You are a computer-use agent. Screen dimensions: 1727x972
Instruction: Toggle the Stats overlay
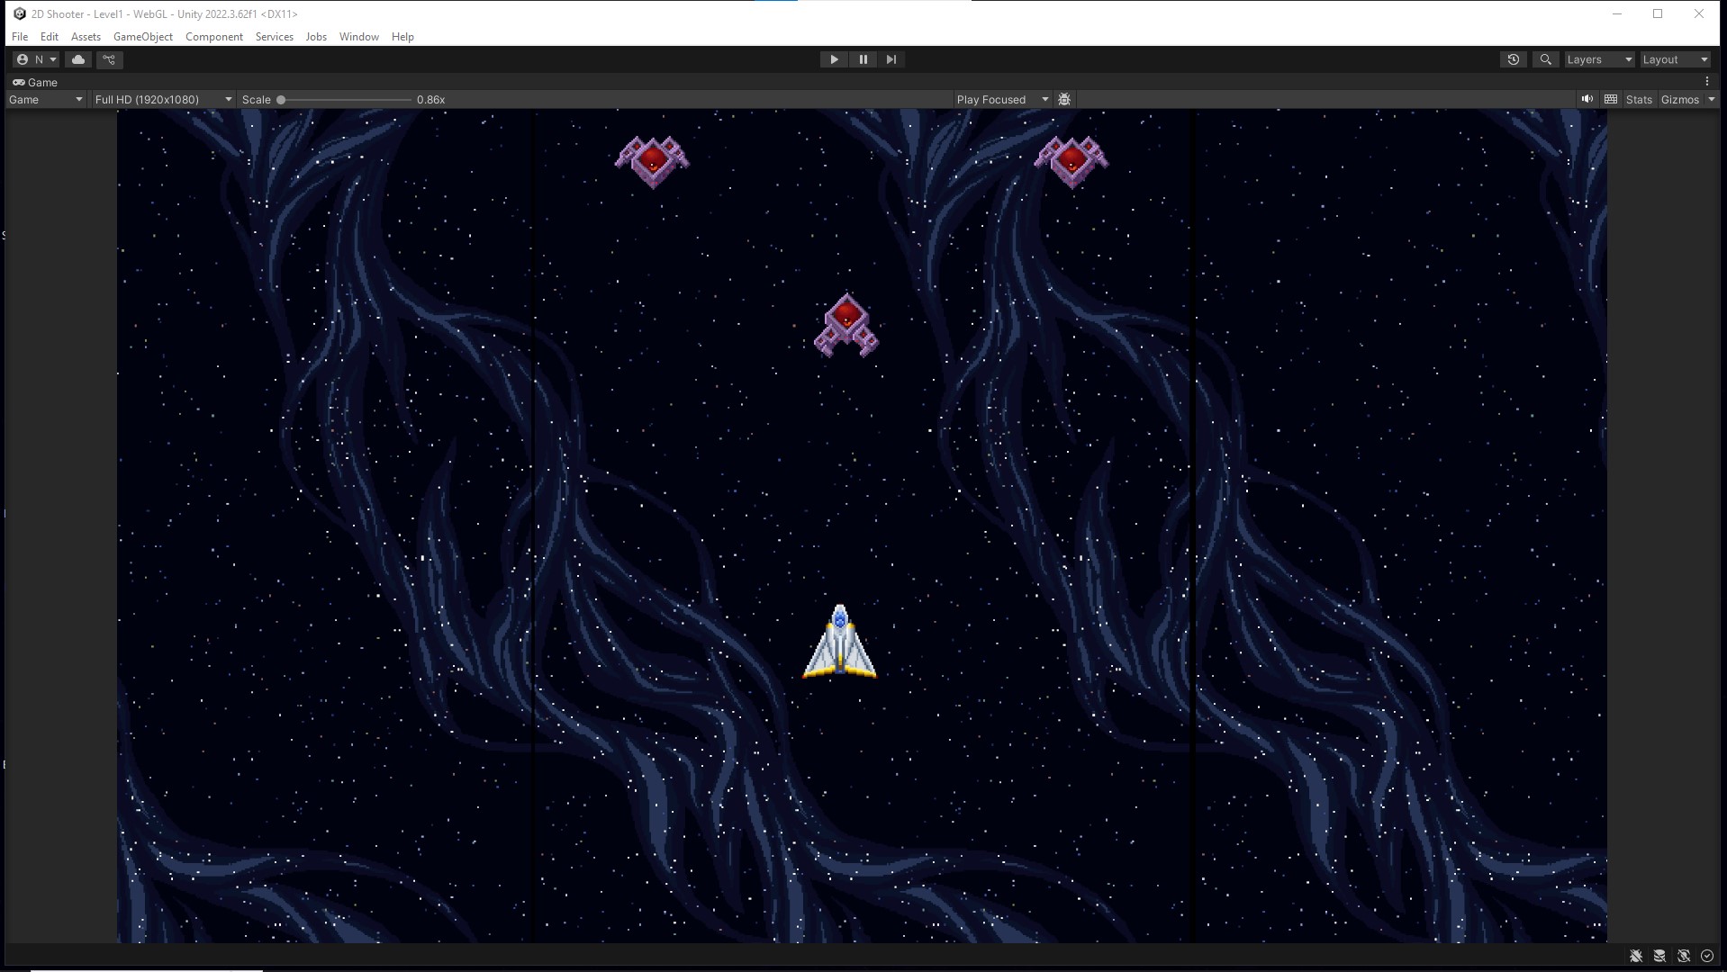(1639, 99)
